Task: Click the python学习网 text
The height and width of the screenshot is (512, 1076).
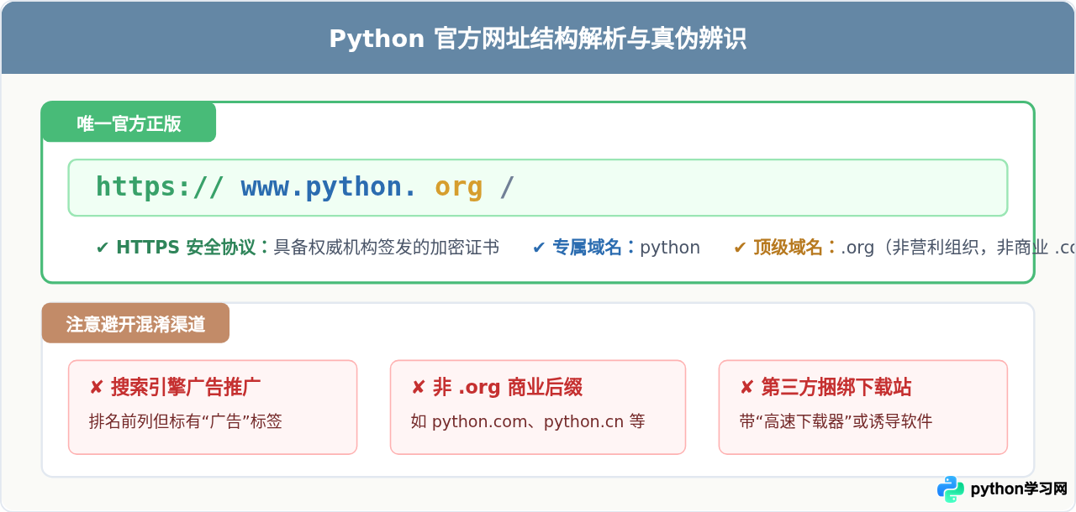Action: pyautogui.click(x=1019, y=489)
